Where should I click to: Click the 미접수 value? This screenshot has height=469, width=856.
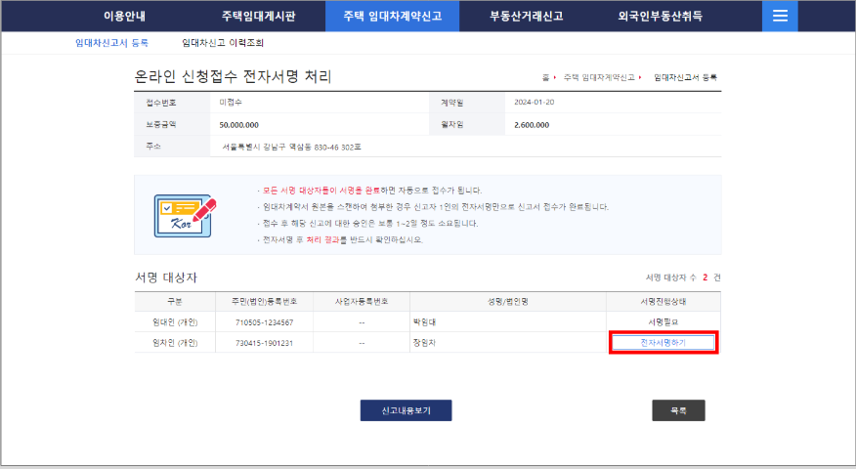[x=231, y=102]
